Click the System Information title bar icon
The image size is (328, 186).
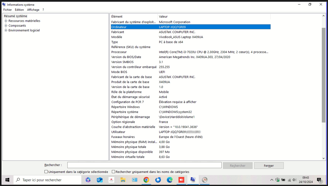point(4,4)
